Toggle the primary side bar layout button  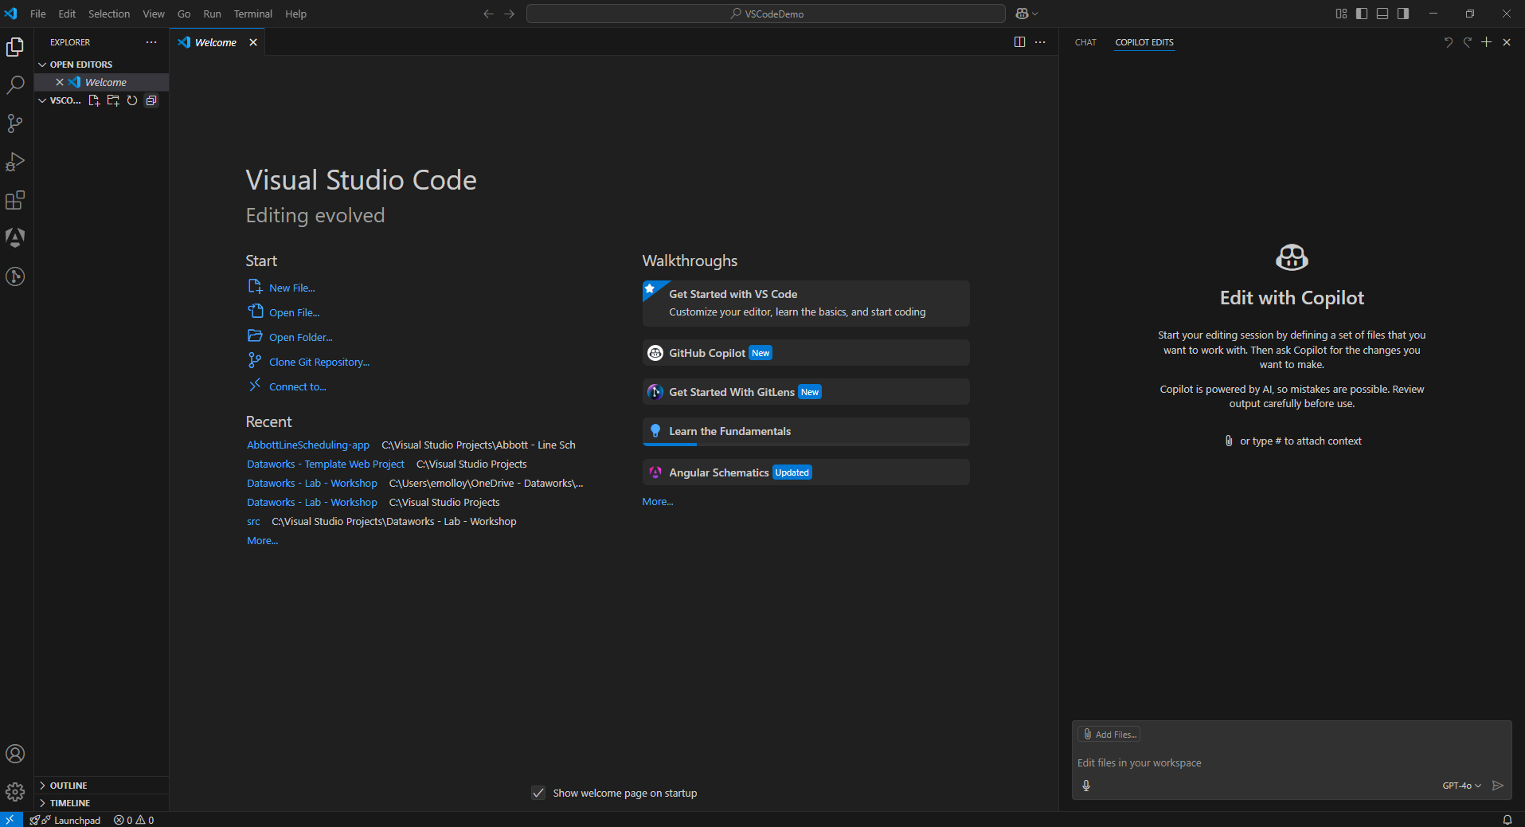(1362, 14)
